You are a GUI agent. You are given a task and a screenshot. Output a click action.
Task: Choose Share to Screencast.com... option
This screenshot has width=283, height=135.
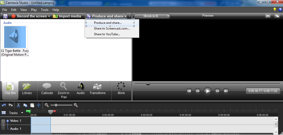pos(112,29)
